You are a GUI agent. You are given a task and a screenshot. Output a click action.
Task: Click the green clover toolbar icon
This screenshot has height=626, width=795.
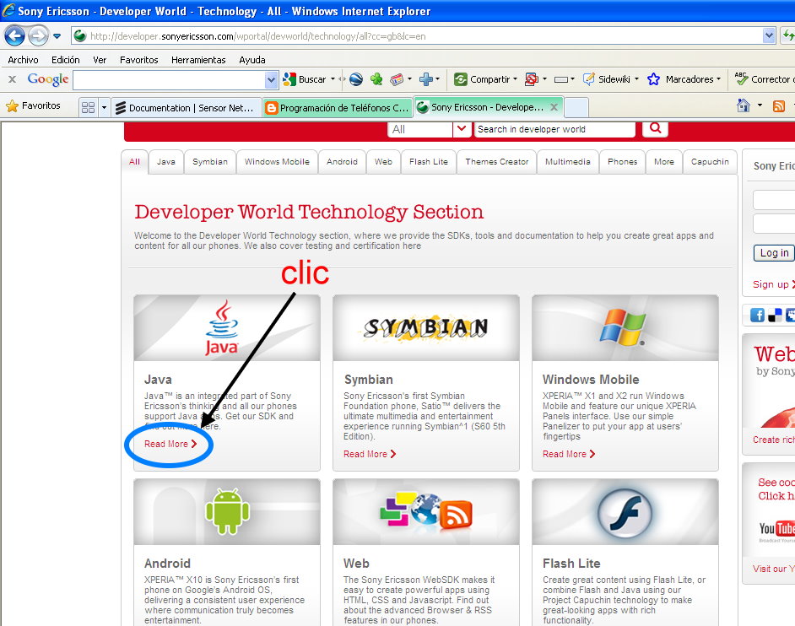pyautogui.click(x=376, y=79)
